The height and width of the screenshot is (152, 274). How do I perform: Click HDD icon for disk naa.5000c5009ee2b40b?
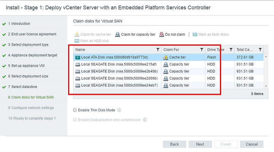point(78,71)
